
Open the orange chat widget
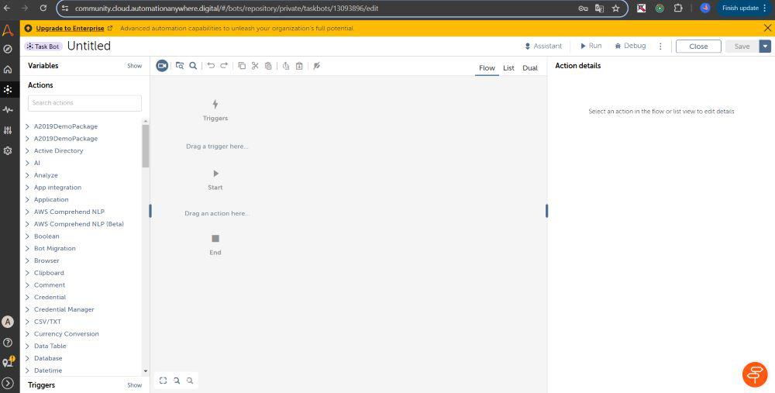pyautogui.click(x=755, y=374)
